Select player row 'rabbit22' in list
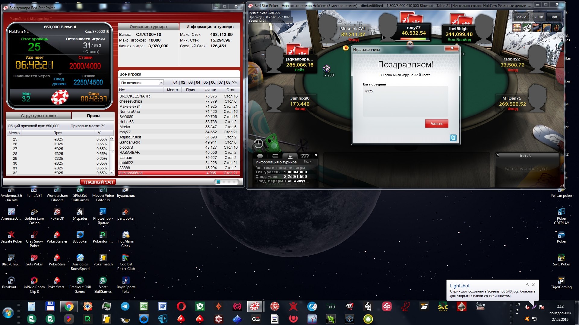The height and width of the screenshot is (325, 579). click(x=179, y=163)
